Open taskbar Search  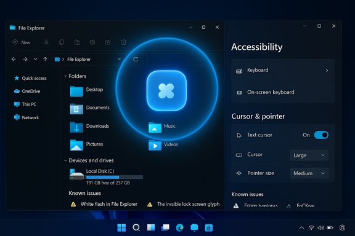point(136,227)
